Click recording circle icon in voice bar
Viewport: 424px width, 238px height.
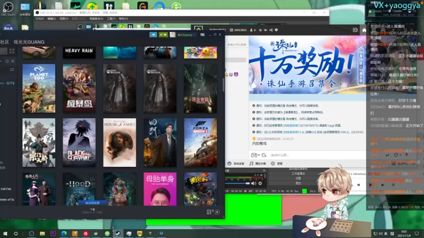(273, 163)
